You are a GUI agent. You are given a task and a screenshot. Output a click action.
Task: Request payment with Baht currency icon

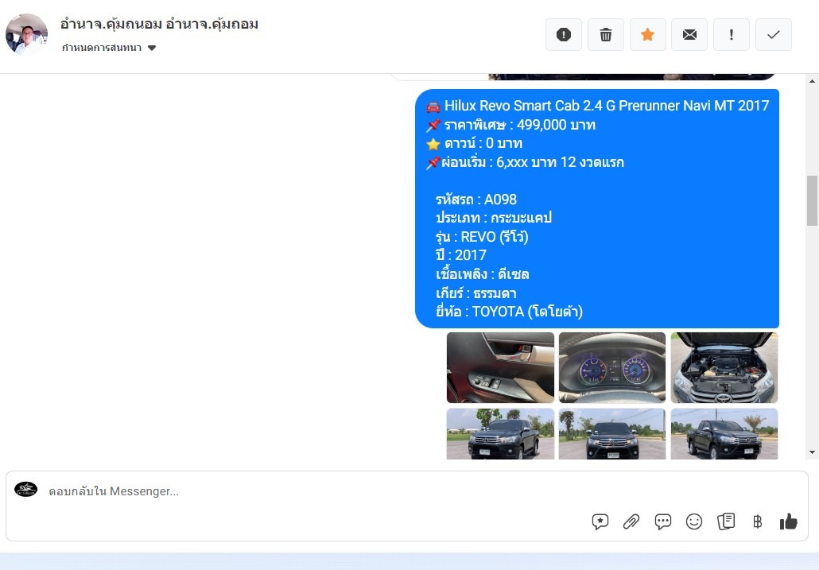[757, 522]
